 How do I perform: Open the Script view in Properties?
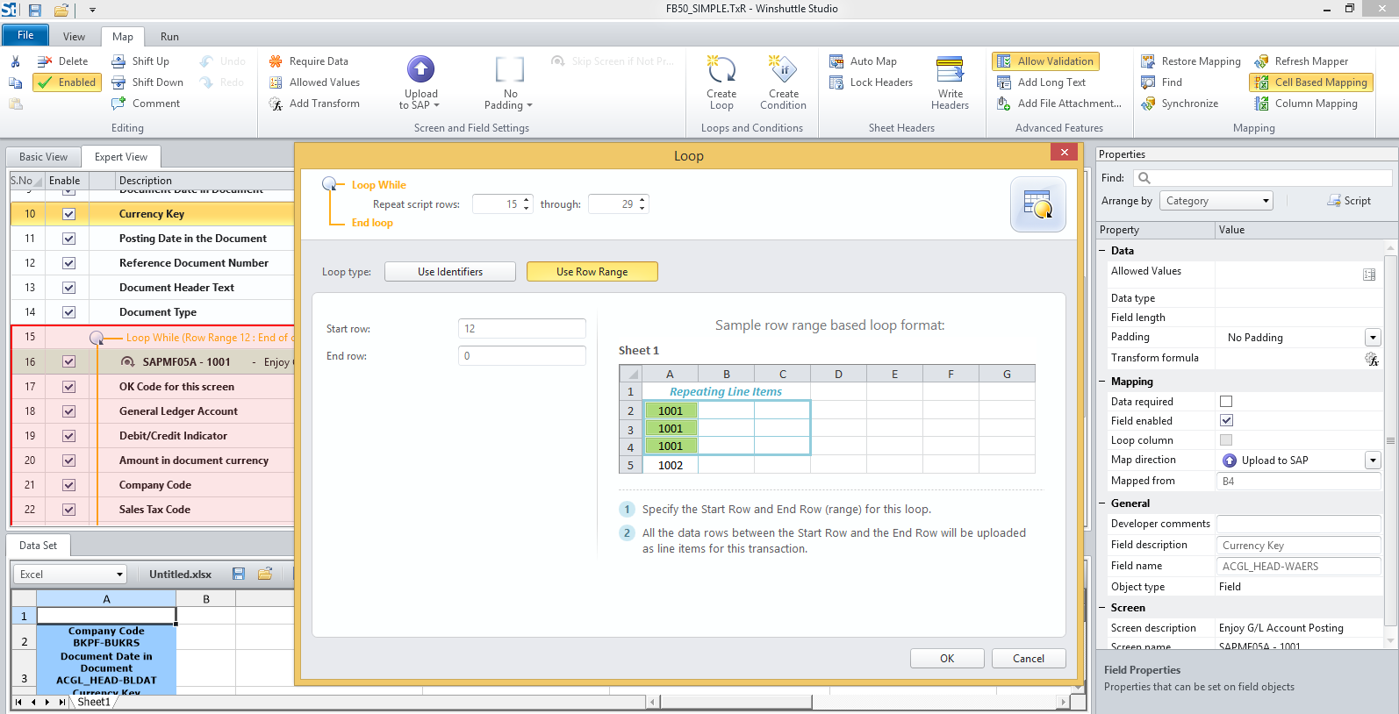point(1349,201)
